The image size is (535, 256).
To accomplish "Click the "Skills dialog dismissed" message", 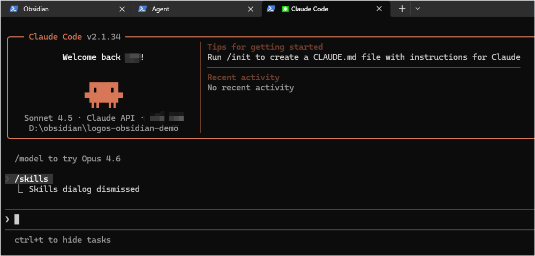I will (x=84, y=189).
